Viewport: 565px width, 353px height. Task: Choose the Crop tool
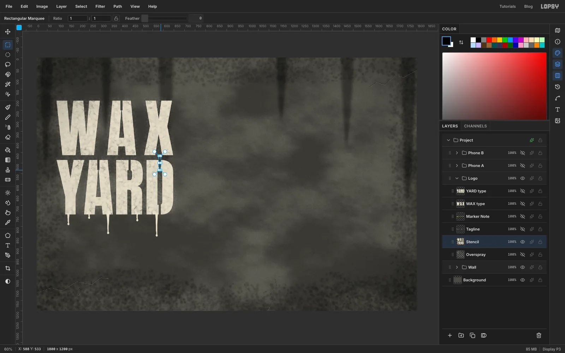(x=7, y=268)
